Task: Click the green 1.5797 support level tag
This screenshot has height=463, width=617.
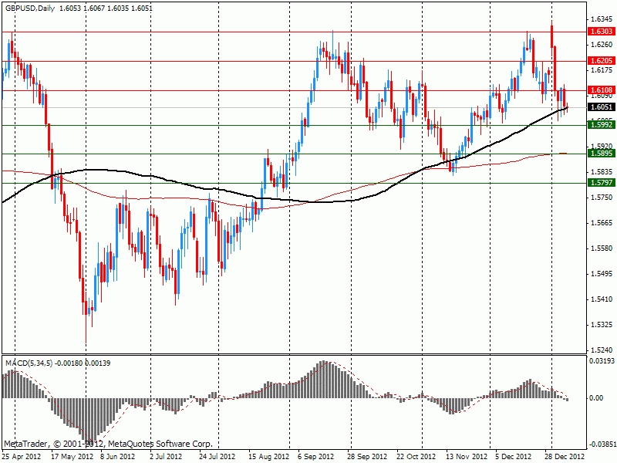Action: coord(600,183)
